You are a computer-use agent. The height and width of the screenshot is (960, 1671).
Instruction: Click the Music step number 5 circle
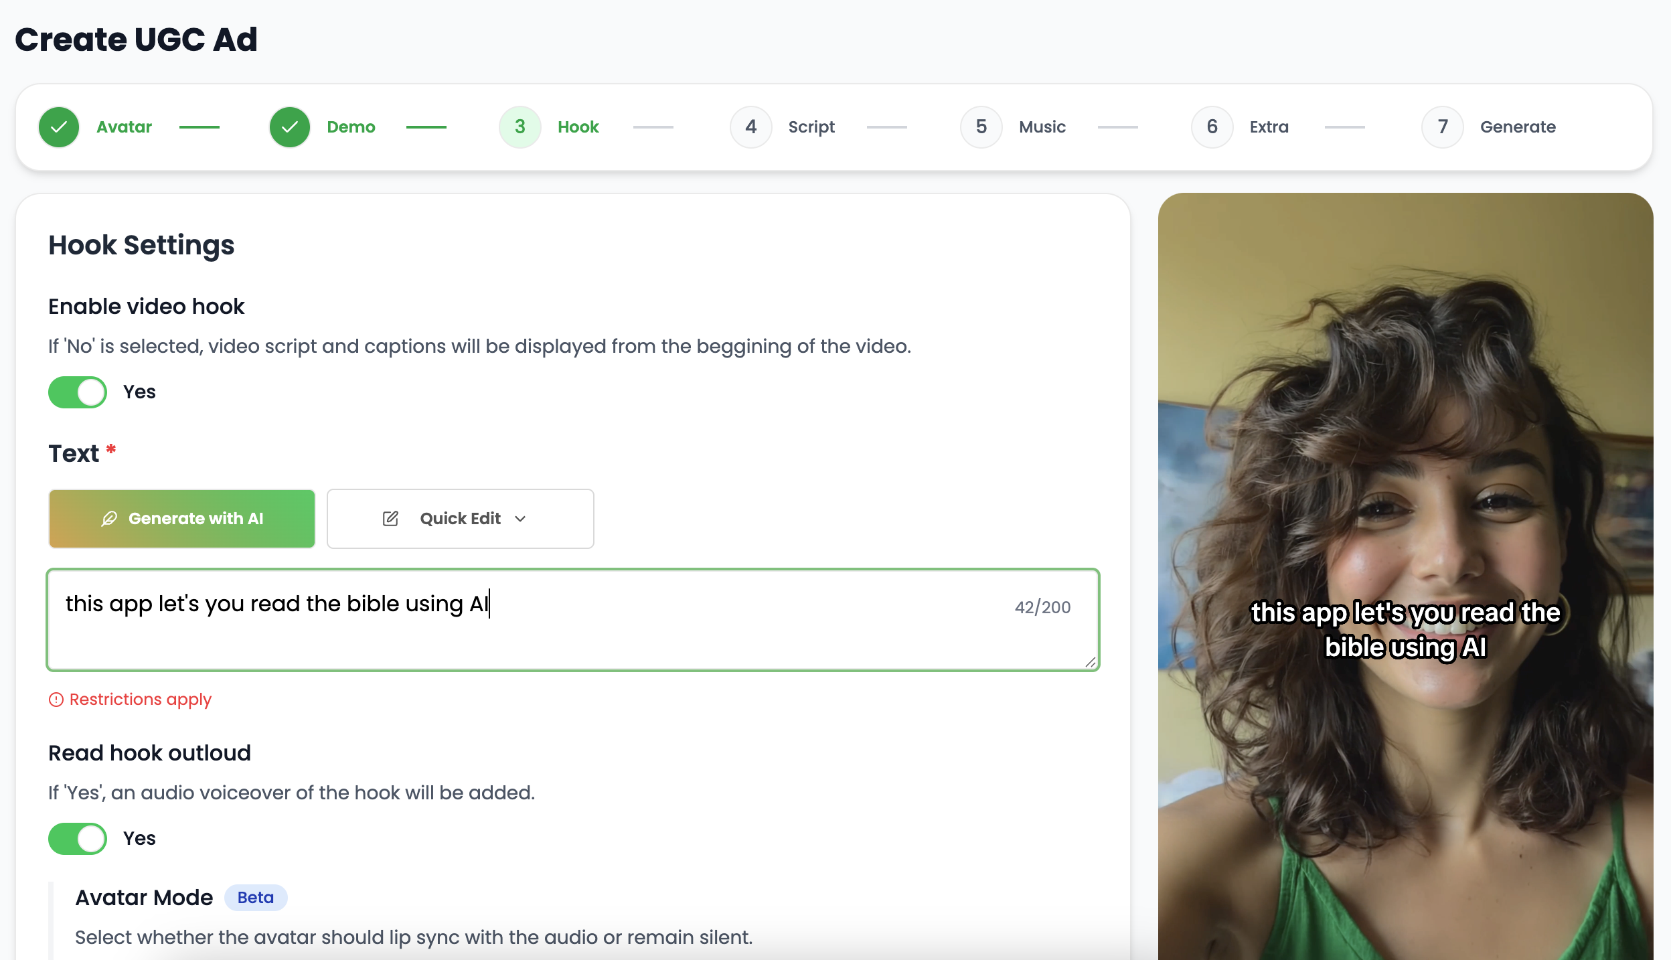pos(981,127)
